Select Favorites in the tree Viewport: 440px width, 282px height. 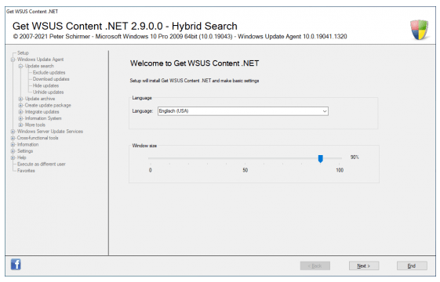pyautogui.click(x=26, y=171)
